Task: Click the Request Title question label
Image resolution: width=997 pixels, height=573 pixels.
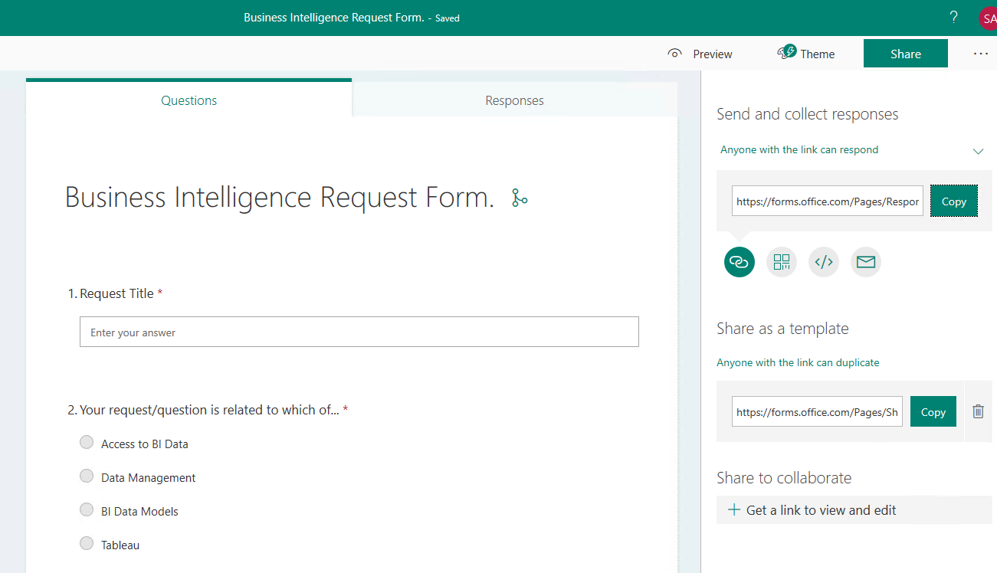Action: tap(116, 293)
